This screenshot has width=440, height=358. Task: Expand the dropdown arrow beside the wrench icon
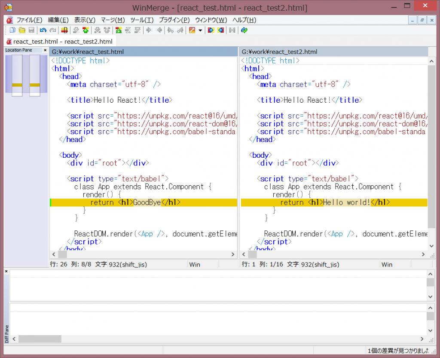tap(200, 31)
